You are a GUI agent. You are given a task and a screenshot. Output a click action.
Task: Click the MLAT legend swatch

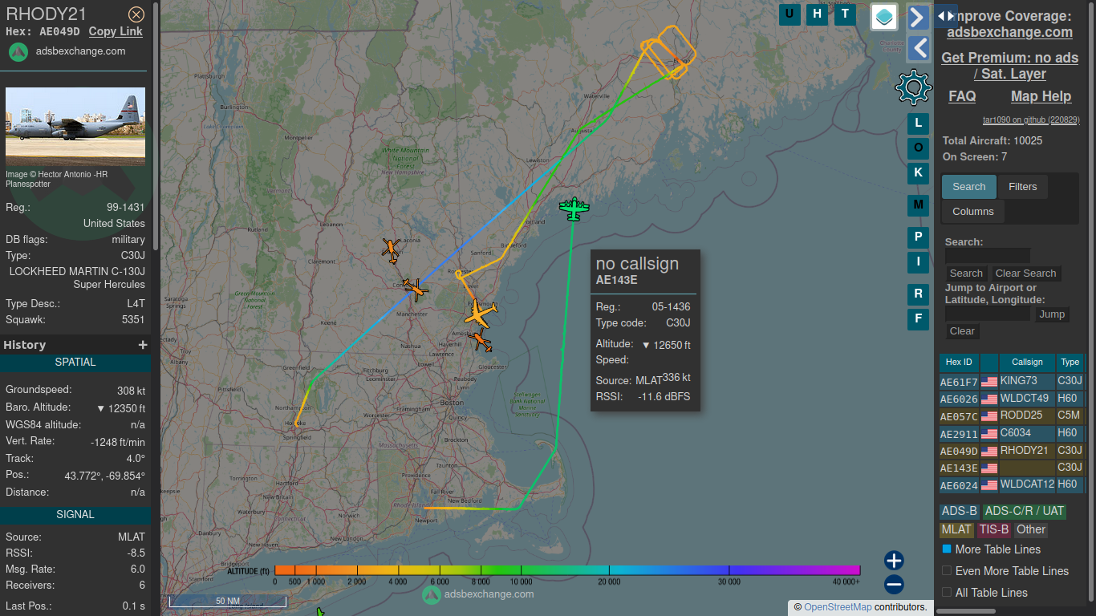(x=956, y=529)
